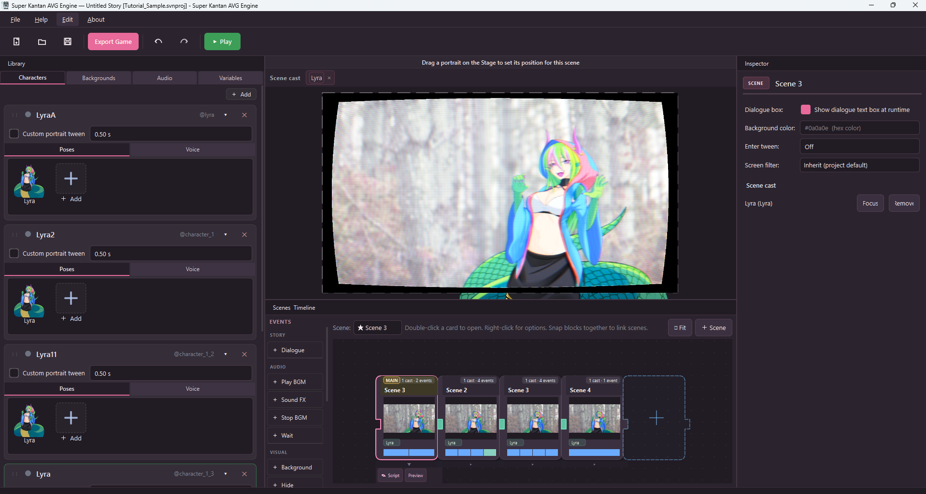Open the Edit menu

point(68,19)
